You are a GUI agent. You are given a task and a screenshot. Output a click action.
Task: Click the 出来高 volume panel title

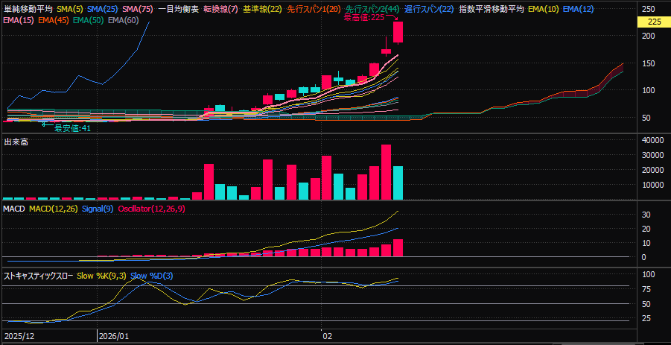[16, 141]
